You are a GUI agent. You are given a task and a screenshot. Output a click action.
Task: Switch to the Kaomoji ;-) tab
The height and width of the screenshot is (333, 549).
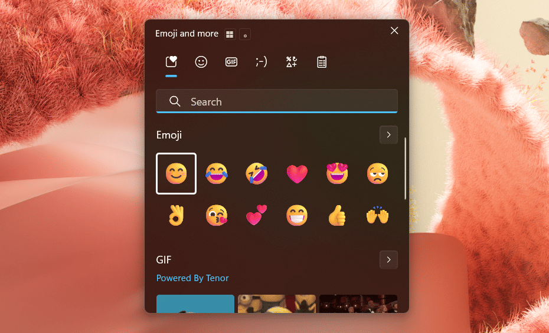click(261, 62)
